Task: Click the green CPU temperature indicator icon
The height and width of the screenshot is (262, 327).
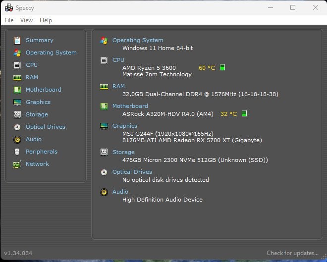Action: click(222, 67)
